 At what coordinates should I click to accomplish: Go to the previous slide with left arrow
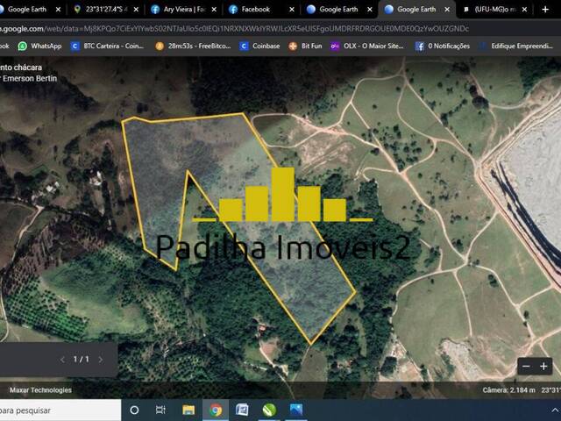tap(62, 360)
